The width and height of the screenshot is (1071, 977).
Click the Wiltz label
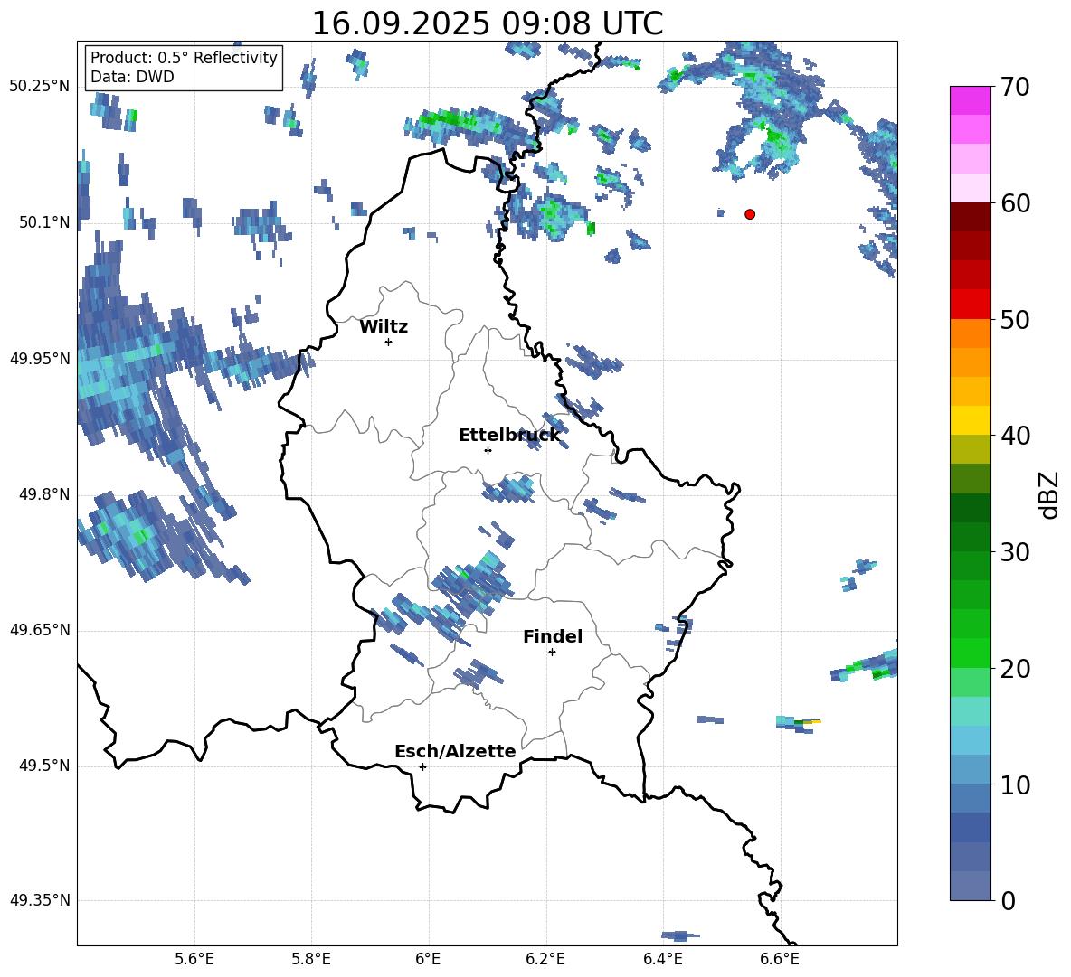pyautogui.click(x=384, y=327)
